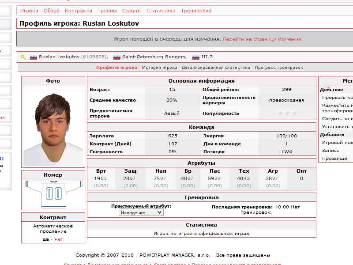Click the Сыгранность value 0%

click(x=173, y=152)
